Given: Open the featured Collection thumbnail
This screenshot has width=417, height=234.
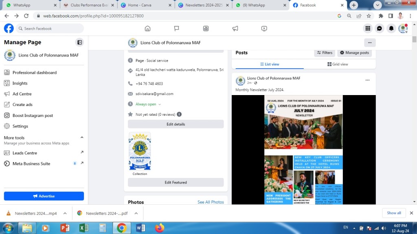Looking at the screenshot, I should pos(140,151).
